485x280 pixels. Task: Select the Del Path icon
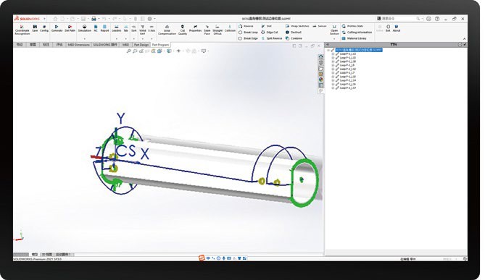point(70,28)
